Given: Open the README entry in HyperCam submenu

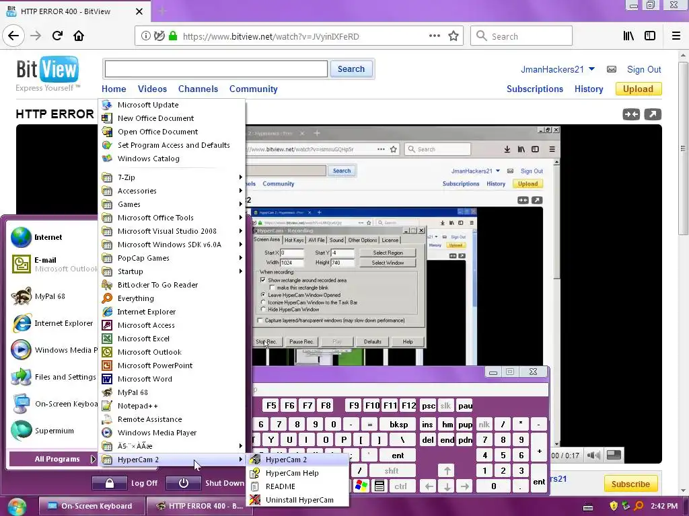Looking at the screenshot, I should point(298,486).
